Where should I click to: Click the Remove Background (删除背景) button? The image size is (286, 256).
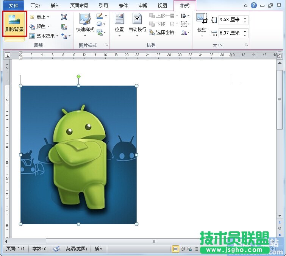click(x=14, y=24)
